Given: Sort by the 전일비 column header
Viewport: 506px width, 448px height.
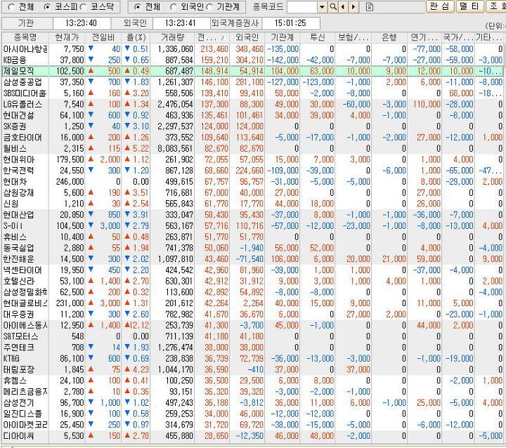Looking at the screenshot, I should click(103, 37).
